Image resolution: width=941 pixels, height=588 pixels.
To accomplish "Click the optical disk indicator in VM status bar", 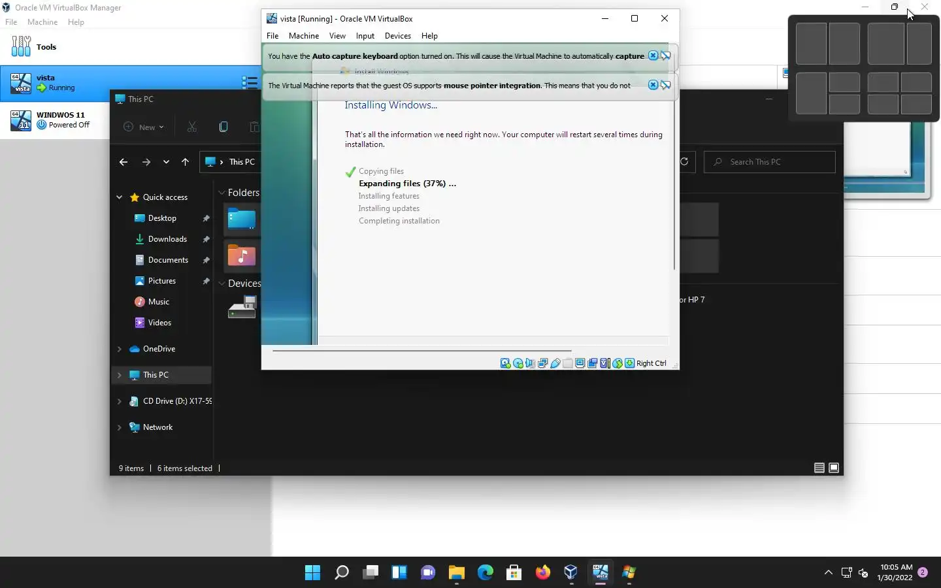I will pyautogui.click(x=518, y=363).
